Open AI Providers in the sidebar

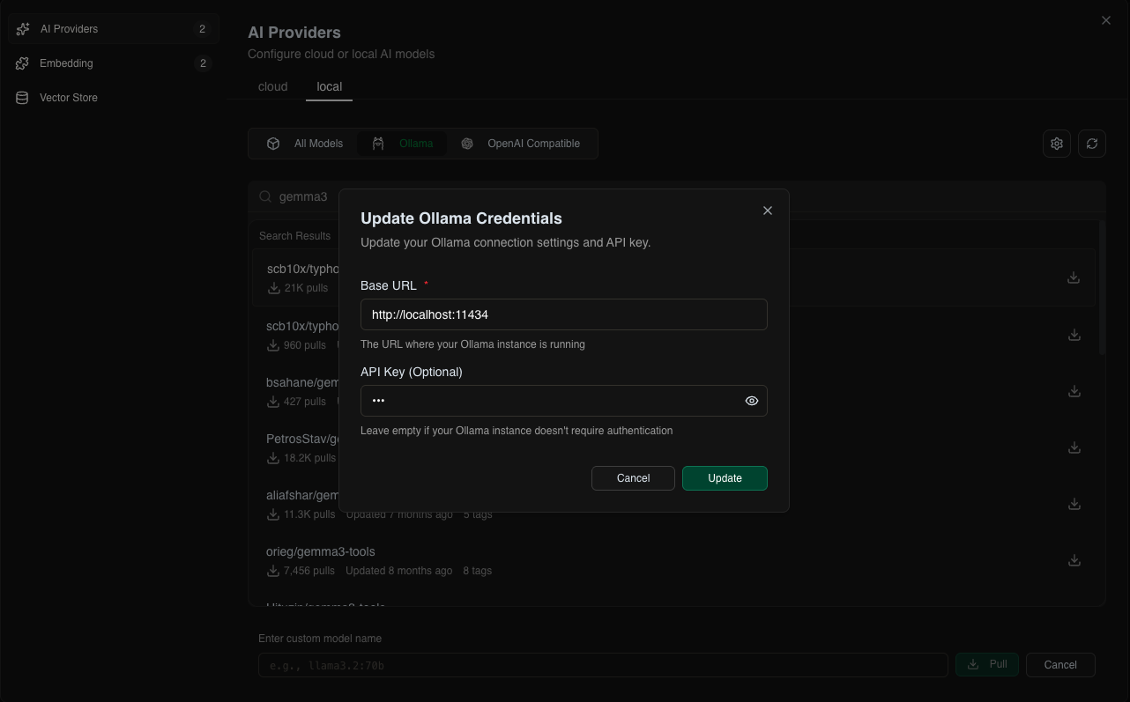tap(113, 29)
